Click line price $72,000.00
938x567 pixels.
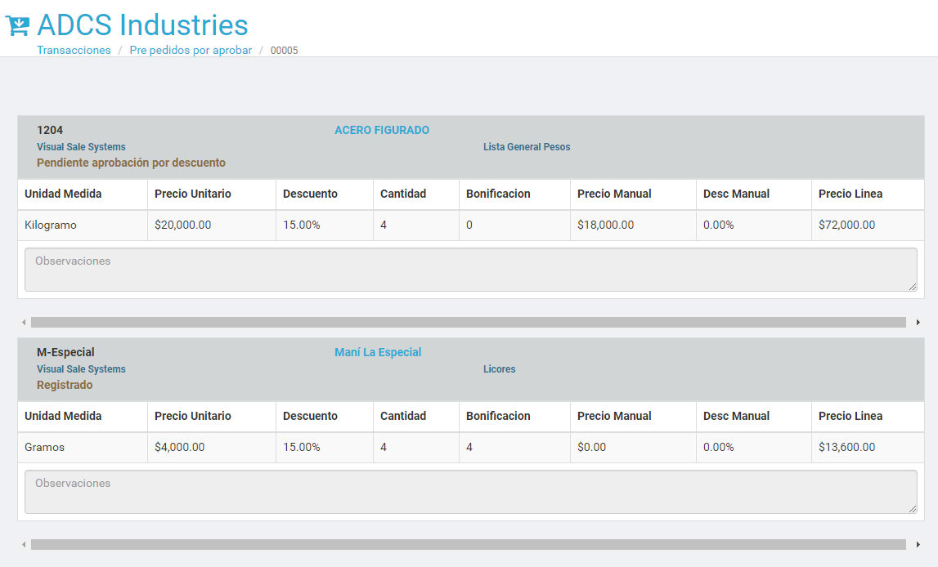pyautogui.click(x=846, y=225)
